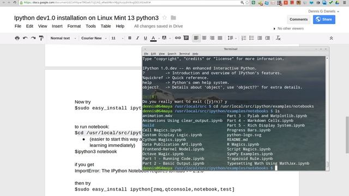Click 'Cell Magics.ipynb' in Terminal listing
Screen dimensions: 349x196
click(162, 130)
